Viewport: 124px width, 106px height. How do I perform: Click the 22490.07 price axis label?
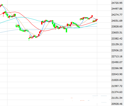[x=117, y=62]
